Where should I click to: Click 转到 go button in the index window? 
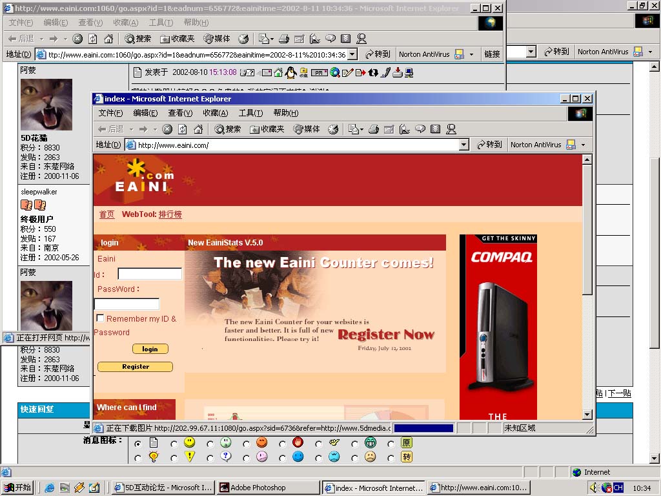(x=489, y=145)
